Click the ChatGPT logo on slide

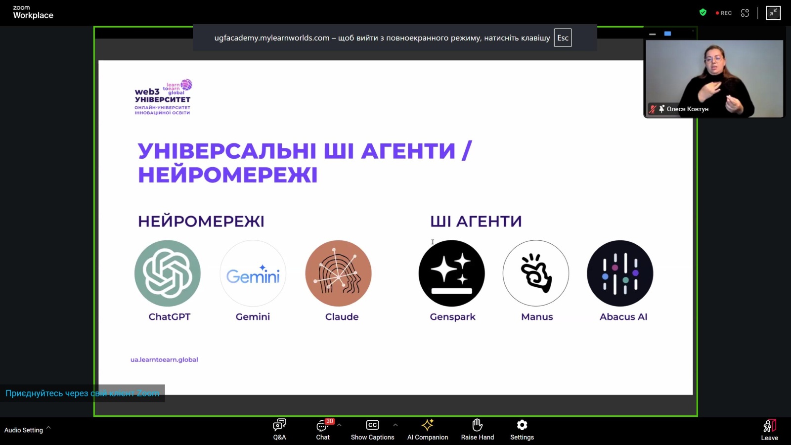pyautogui.click(x=168, y=273)
